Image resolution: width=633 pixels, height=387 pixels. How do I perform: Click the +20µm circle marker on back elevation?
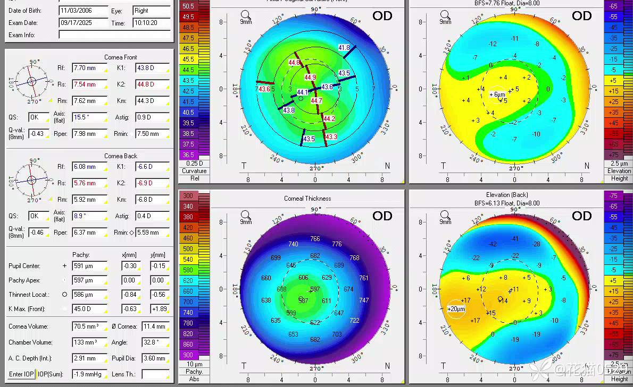(x=456, y=309)
